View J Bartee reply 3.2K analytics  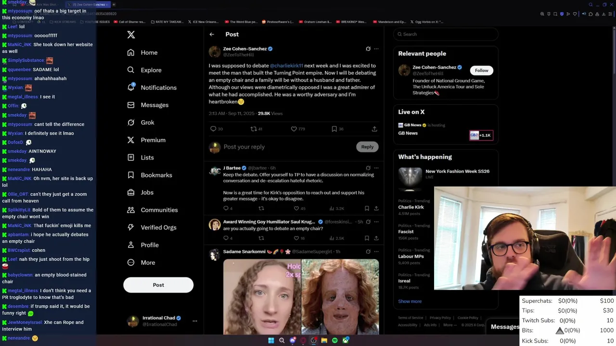tap(336, 209)
